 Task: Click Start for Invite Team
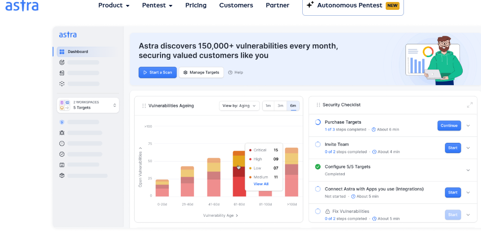tap(453, 148)
